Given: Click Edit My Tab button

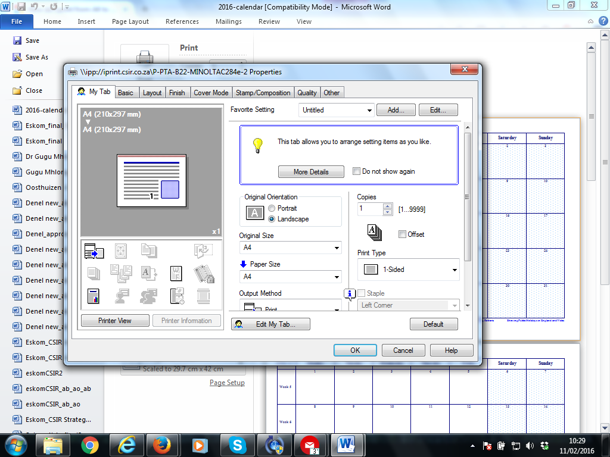Looking at the screenshot, I should click(271, 324).
